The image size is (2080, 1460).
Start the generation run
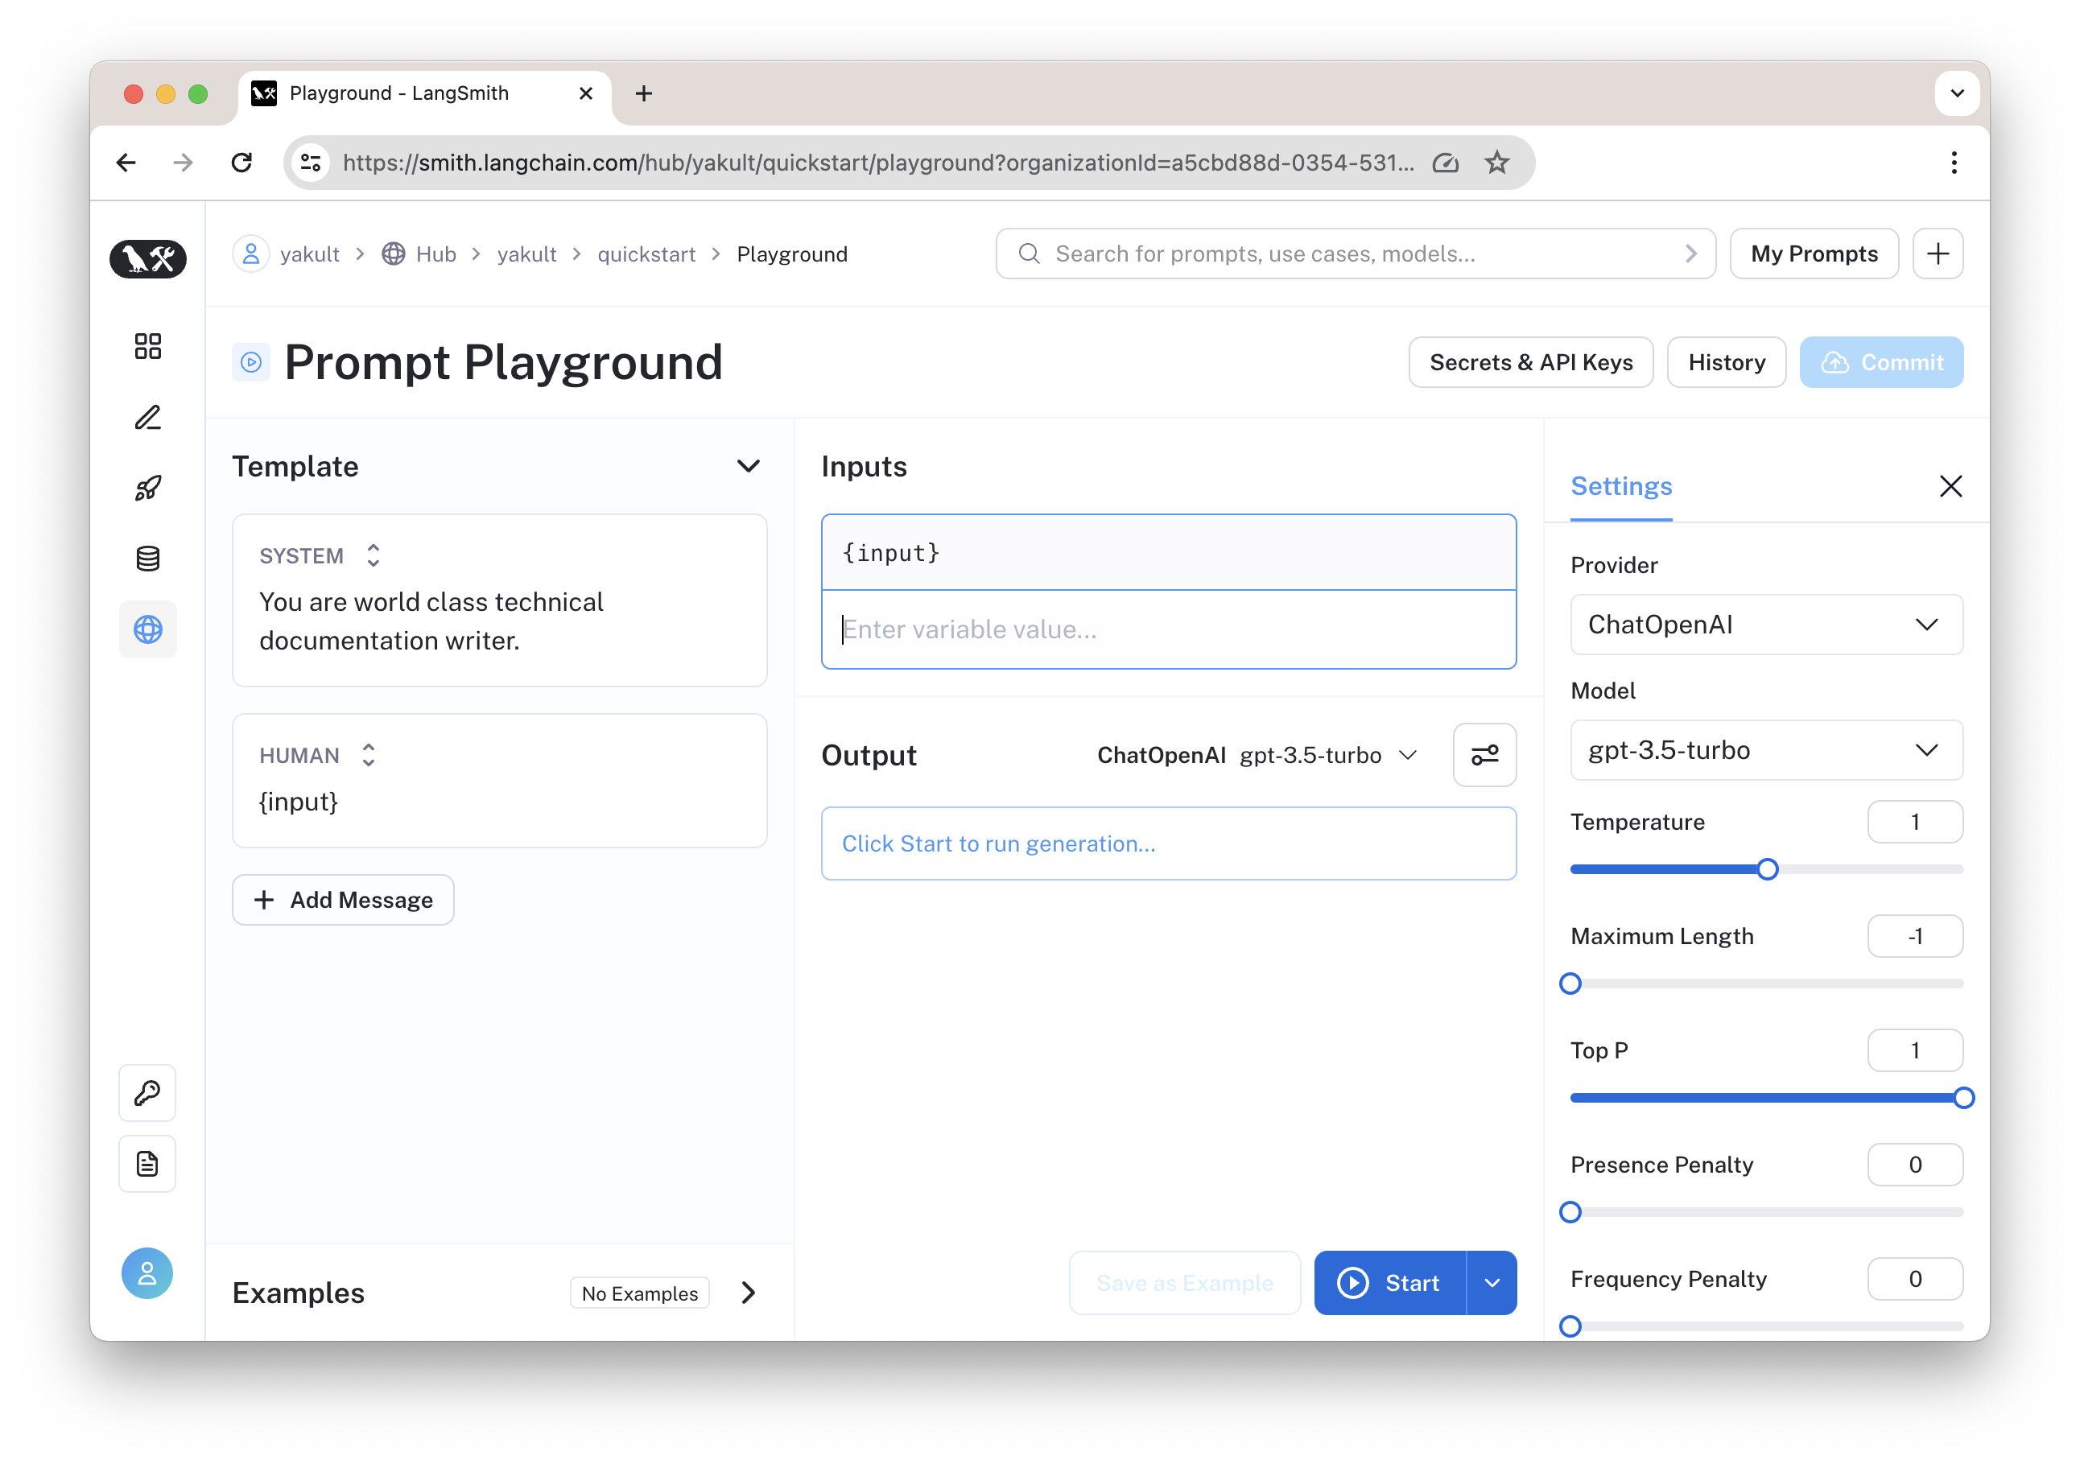[x=1389, y=1284]
